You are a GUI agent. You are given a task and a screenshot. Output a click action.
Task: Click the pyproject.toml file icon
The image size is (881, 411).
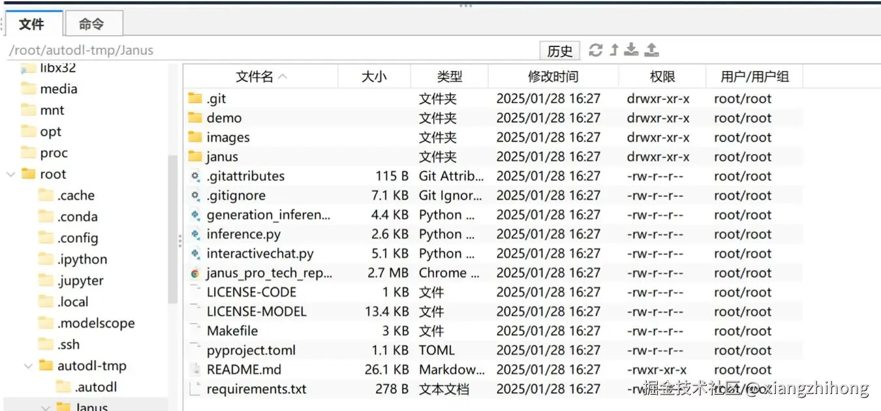pos(195,350)
